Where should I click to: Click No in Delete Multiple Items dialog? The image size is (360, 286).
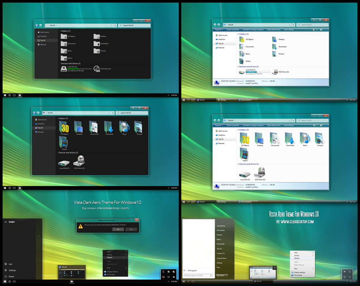pos(131,229)
